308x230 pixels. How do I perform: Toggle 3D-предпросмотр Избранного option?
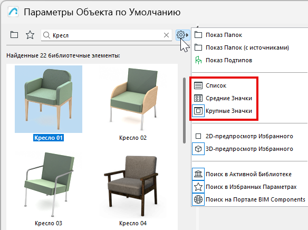click(249, 149)
